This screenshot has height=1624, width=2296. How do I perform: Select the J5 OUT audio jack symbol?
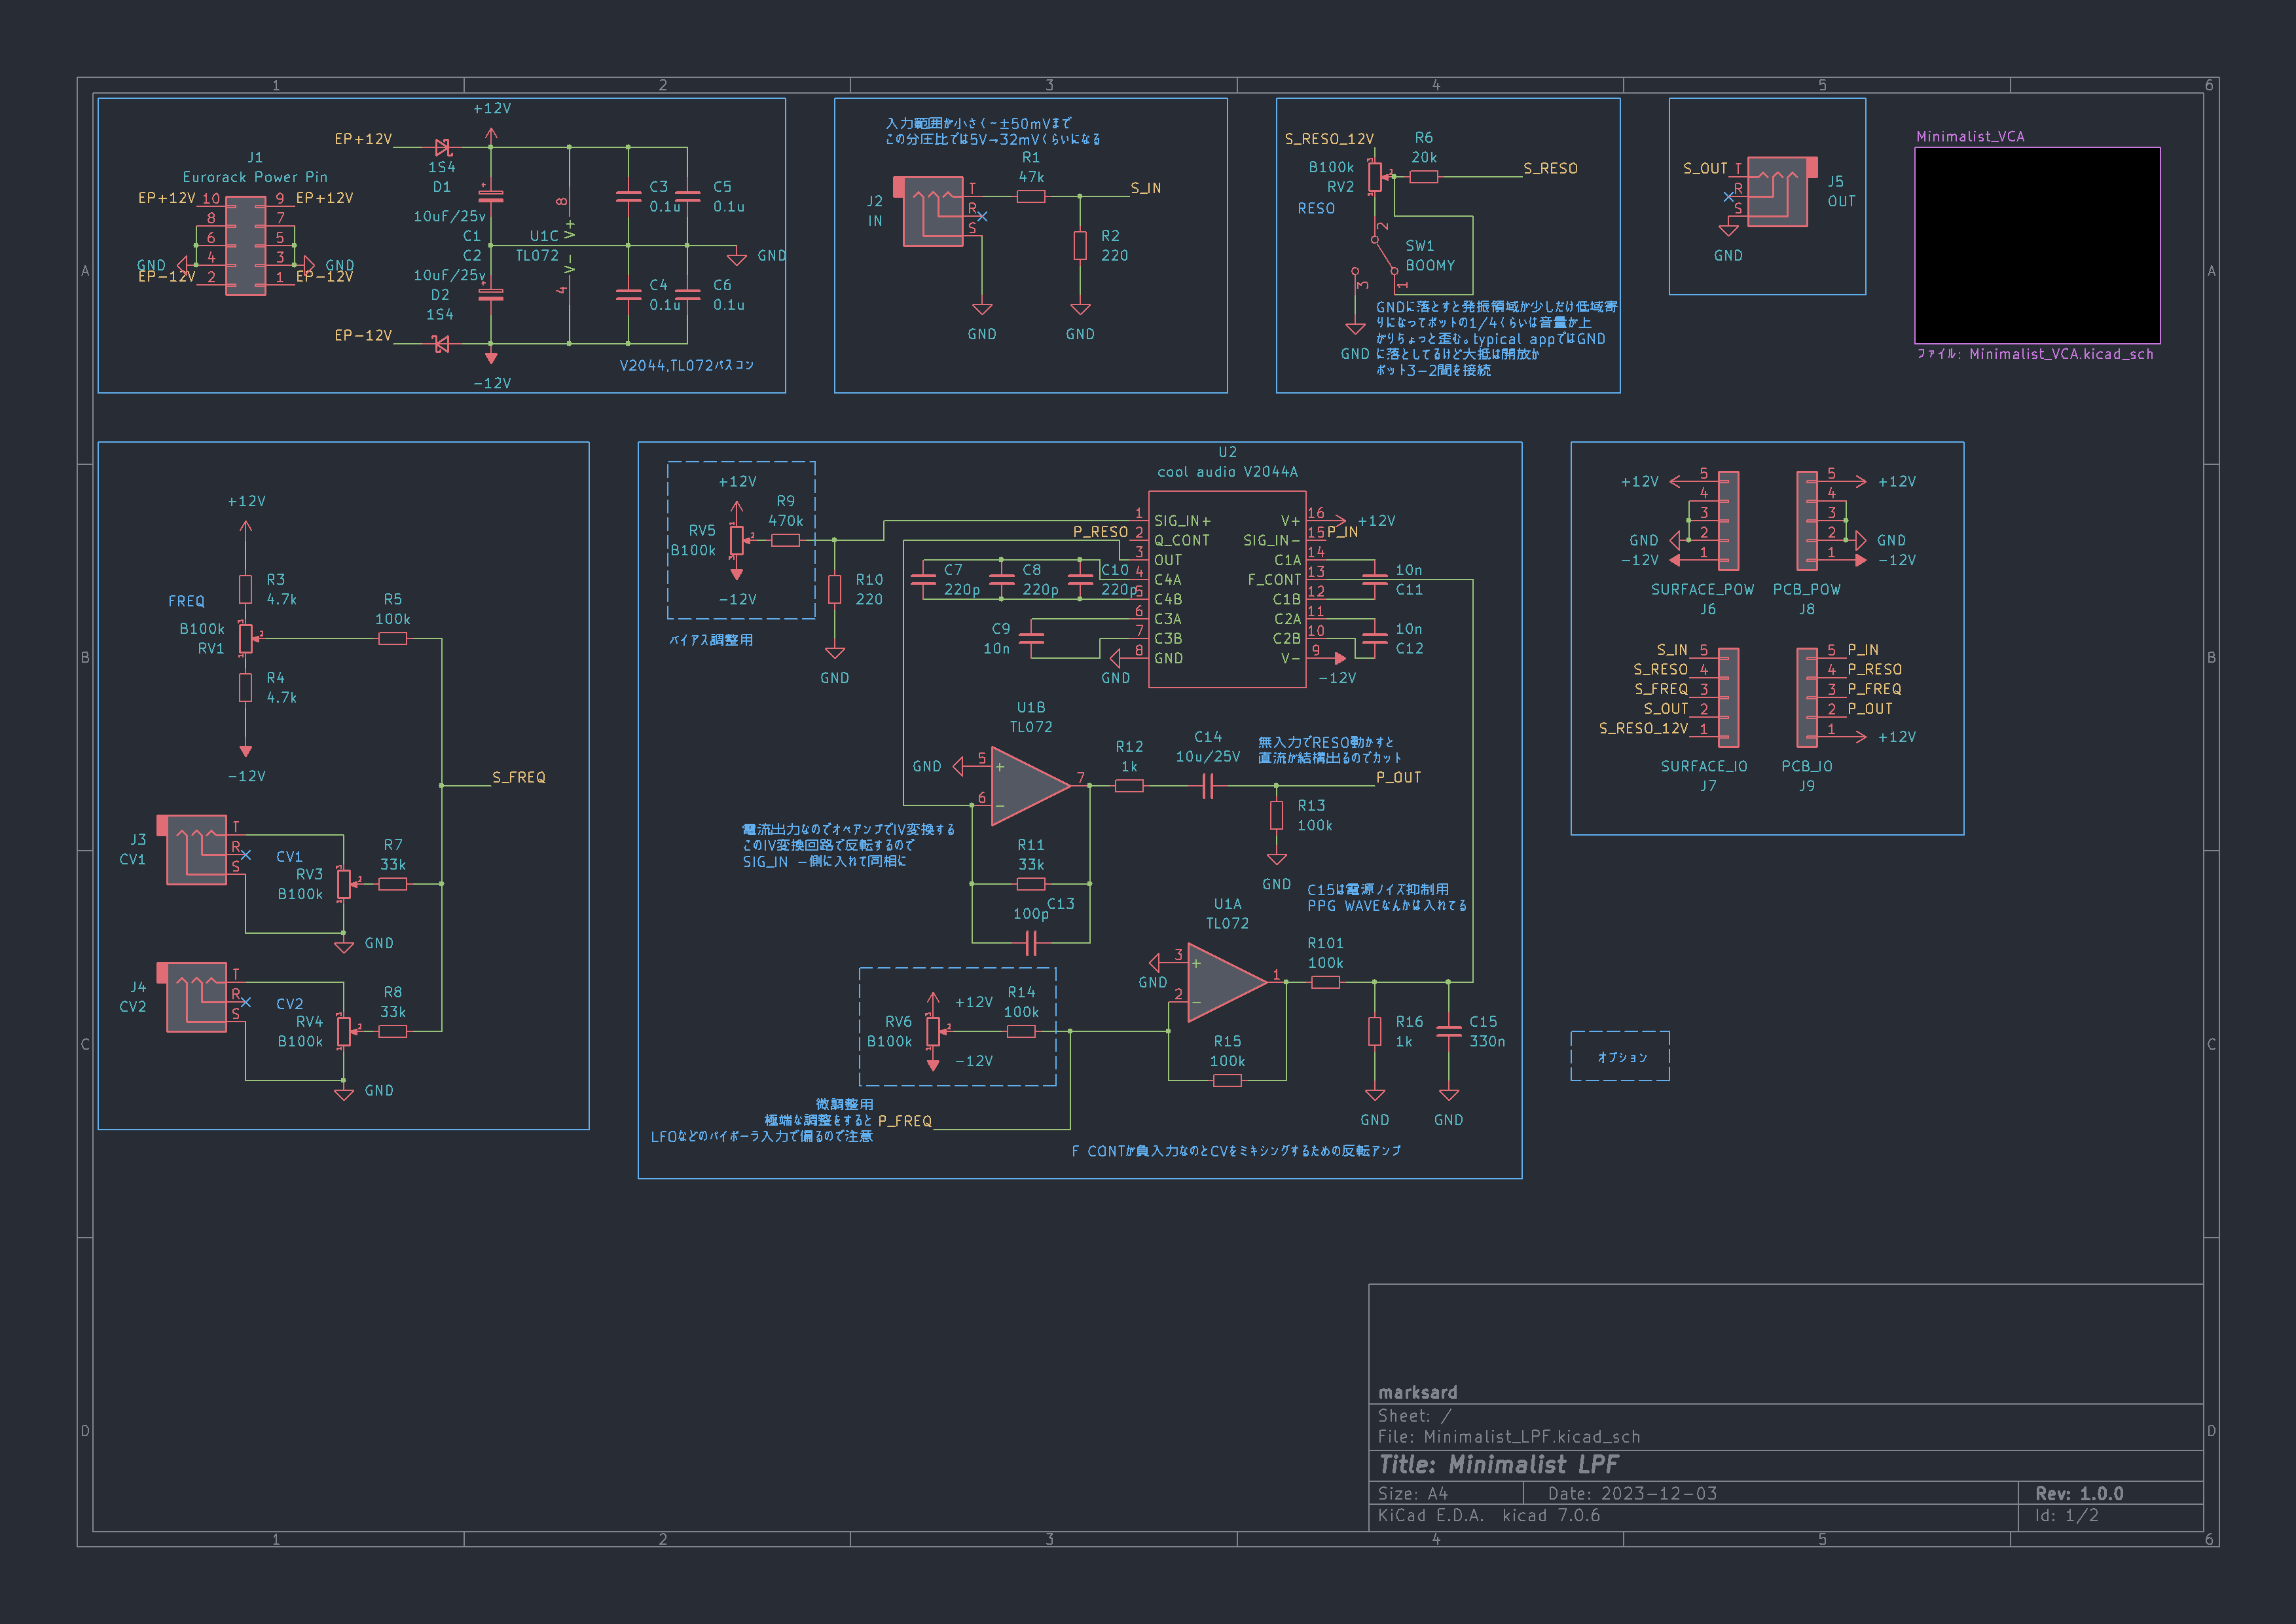pos(1777,192)
